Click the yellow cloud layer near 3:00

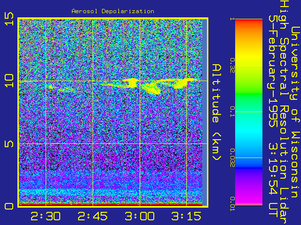point(132,82)
